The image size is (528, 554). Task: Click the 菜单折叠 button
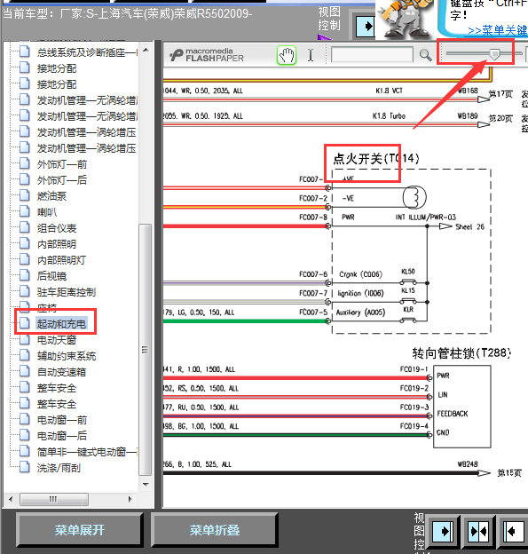(x=215, y=530)
